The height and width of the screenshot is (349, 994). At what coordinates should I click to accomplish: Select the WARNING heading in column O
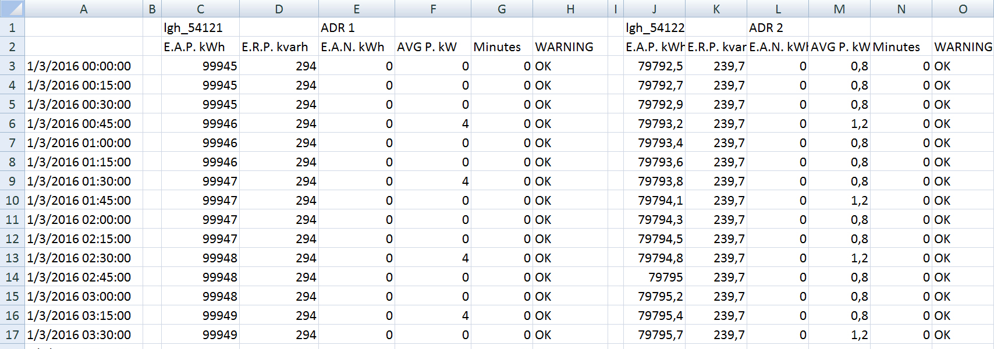click(963, 47)
